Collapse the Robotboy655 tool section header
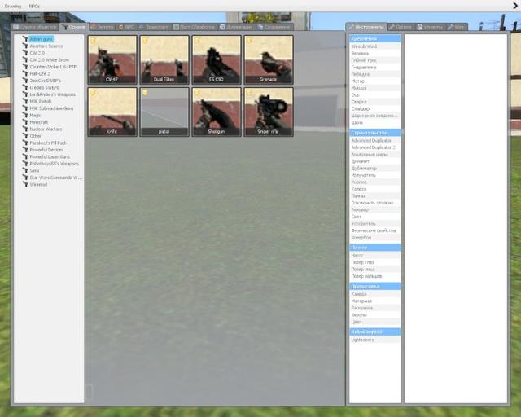 374,331
